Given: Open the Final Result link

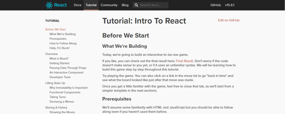Looking at the screenshot, I should point(184,61).
